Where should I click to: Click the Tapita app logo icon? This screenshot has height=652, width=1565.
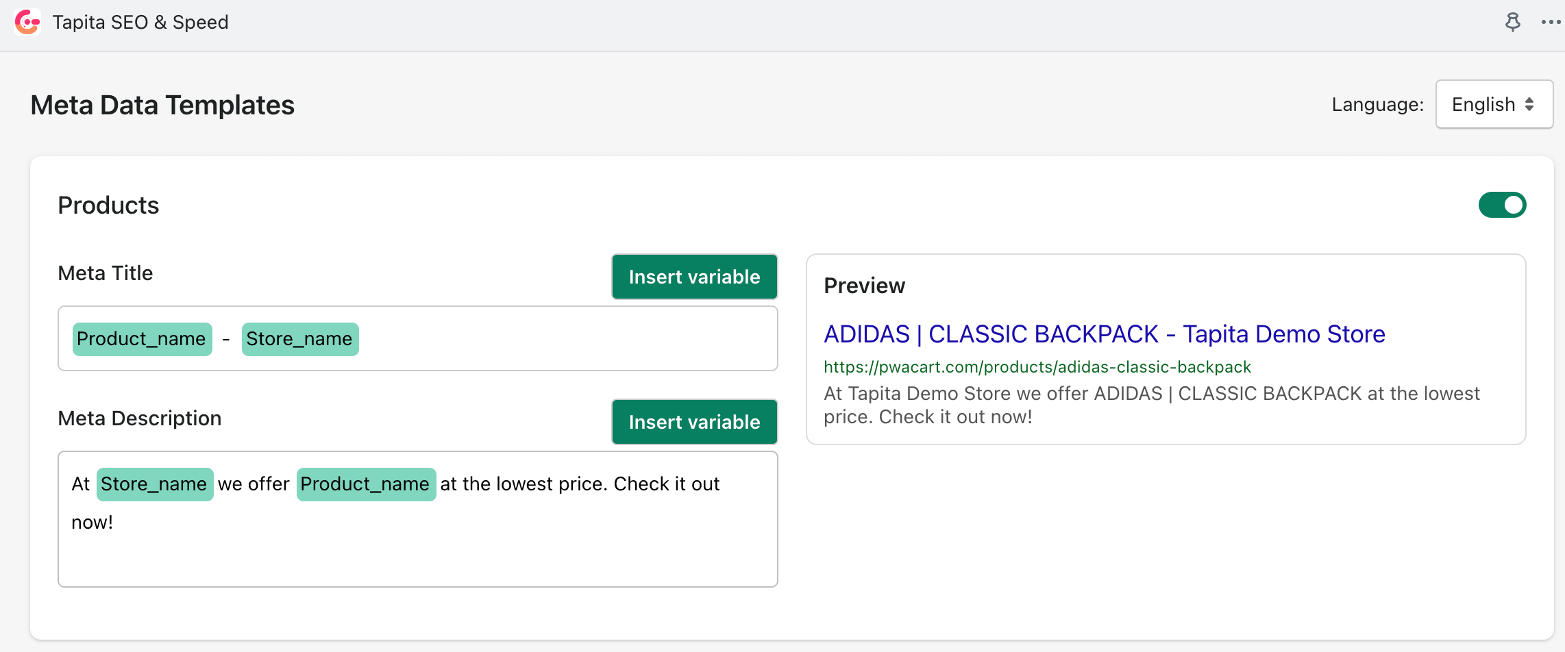27,23
